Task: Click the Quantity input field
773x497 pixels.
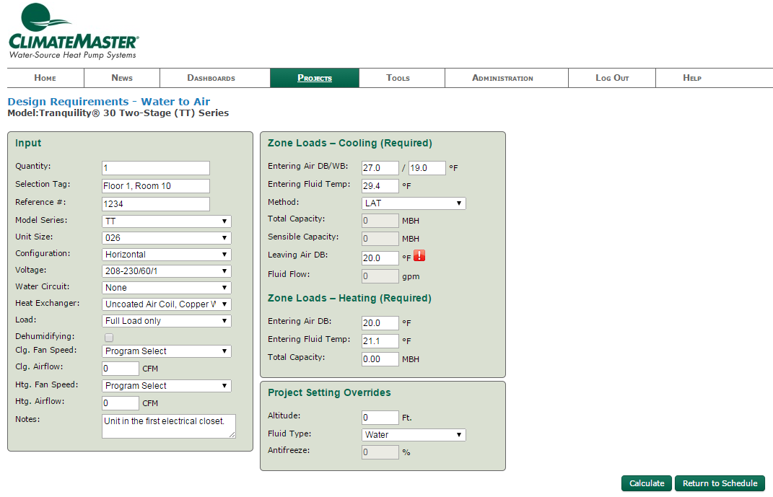Action: (156, 168)
